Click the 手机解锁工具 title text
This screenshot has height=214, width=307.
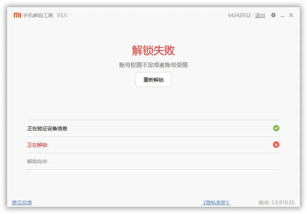pyautogui.click(x=38, y=15)
